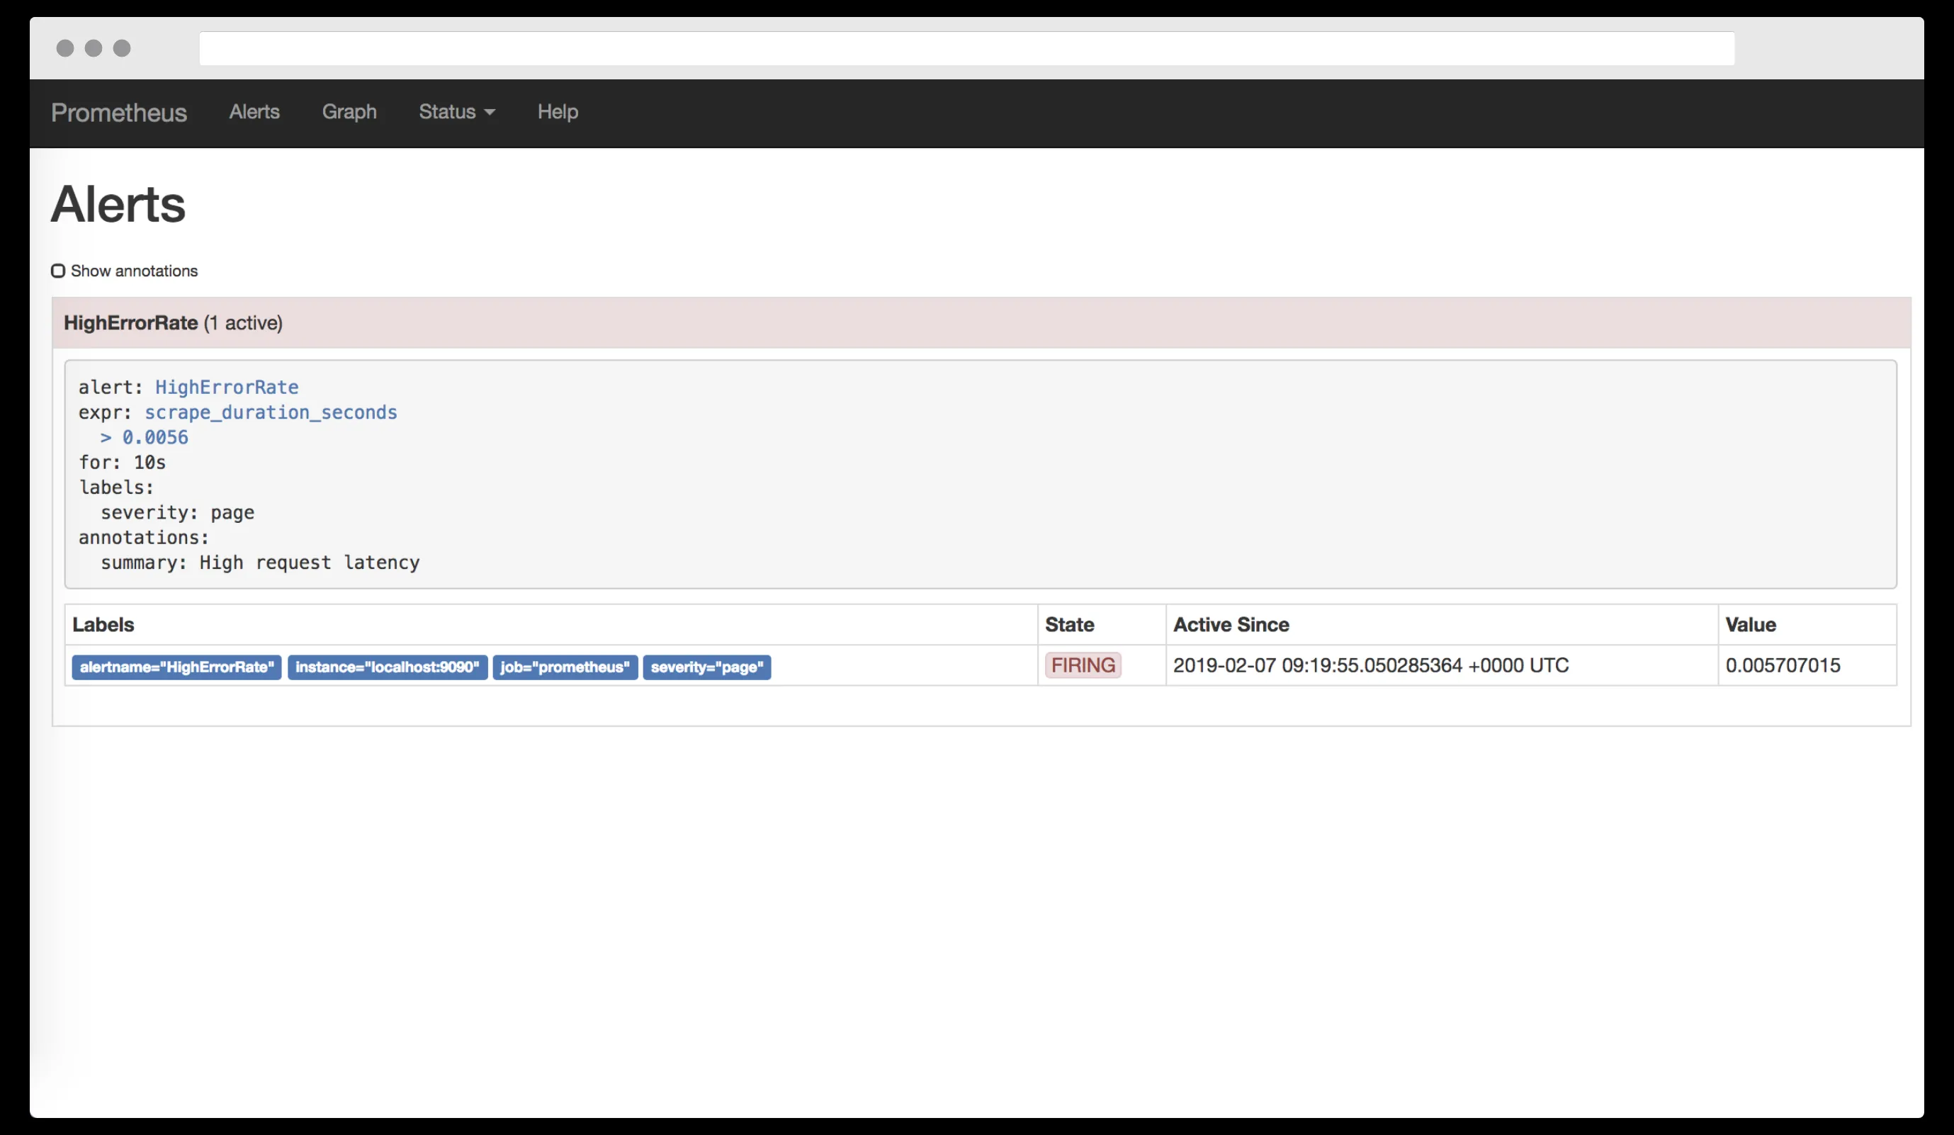
Task: Collapse the HighErrorRate alert header
Action: 173,322
